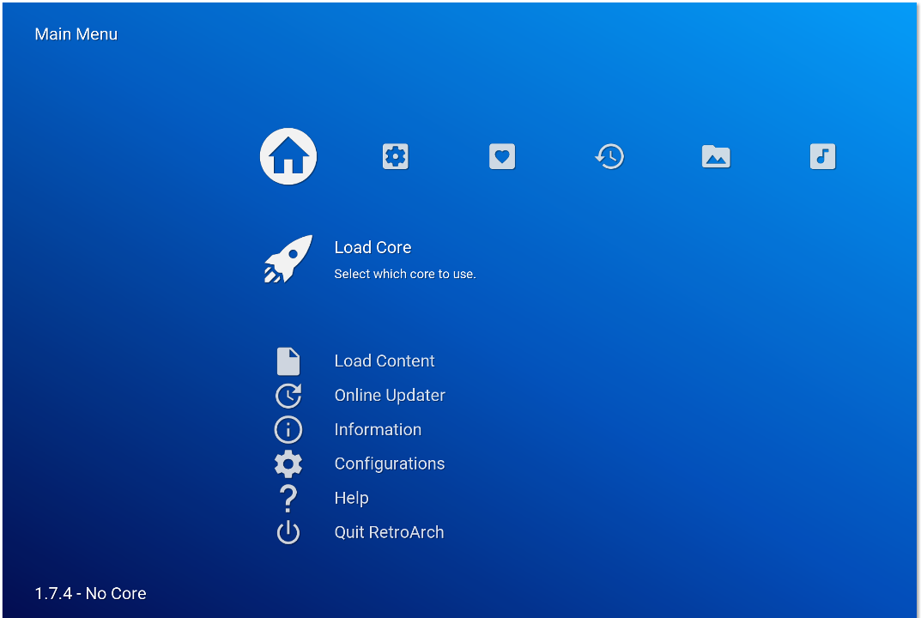Viewport: 921px width, 618px height.
Task: Open the Music note tab icon
Action: (x=822, y=156)
